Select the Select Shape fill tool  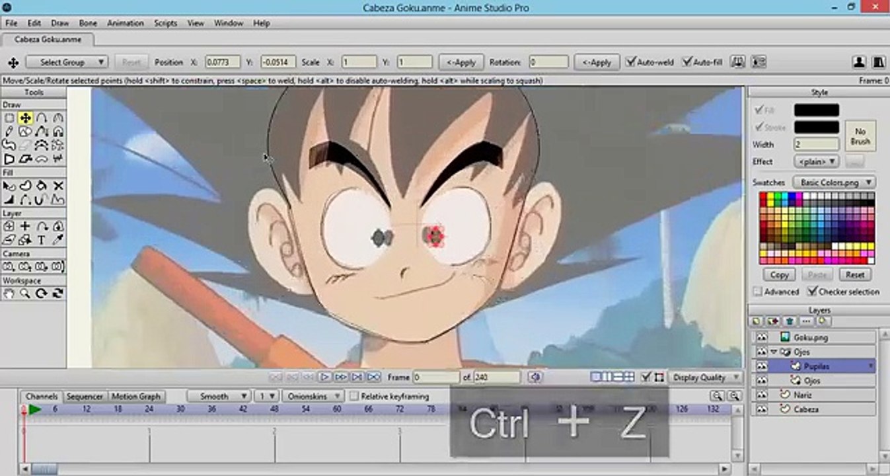pyautogui.click(x=9, y=186)
